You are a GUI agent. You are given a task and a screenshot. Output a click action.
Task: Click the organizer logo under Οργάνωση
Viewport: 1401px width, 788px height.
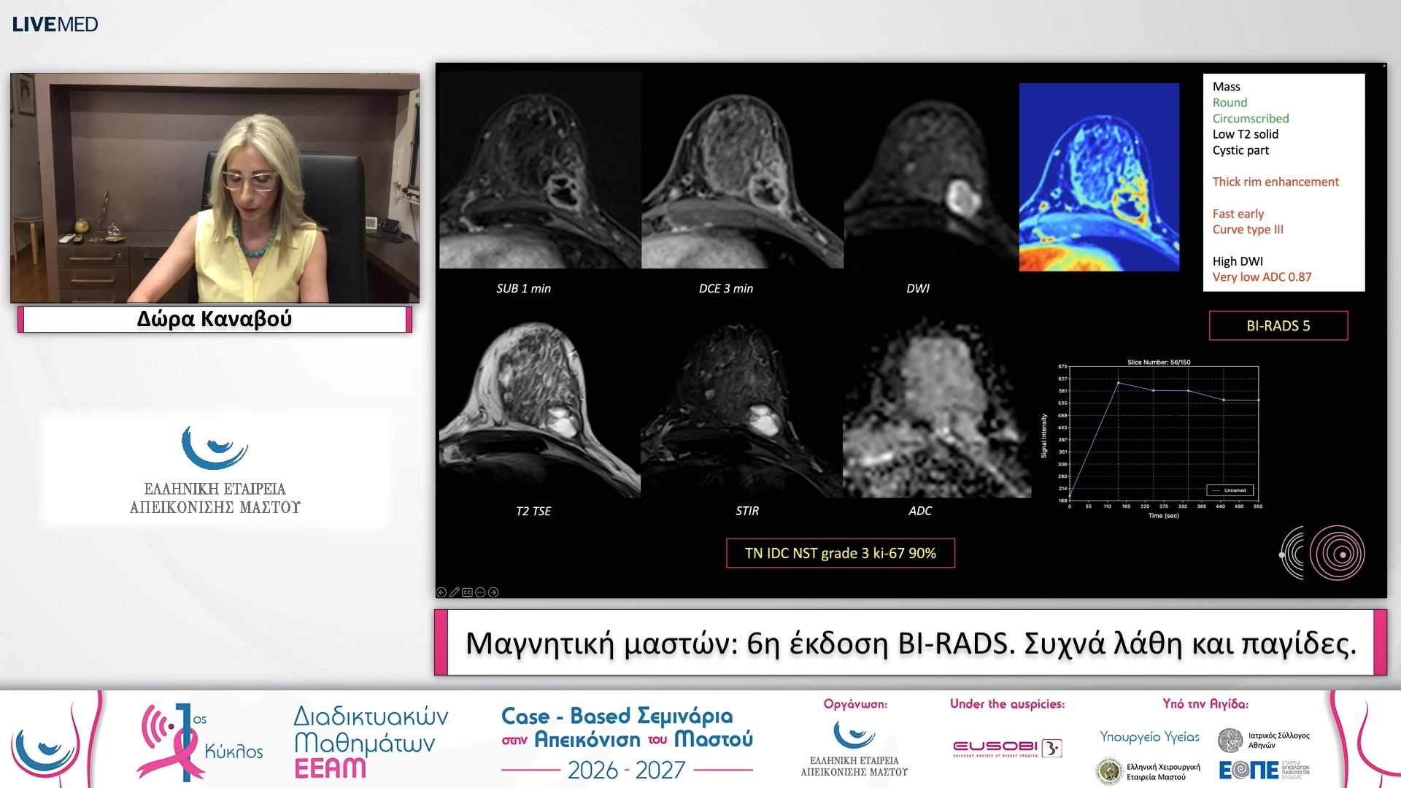(x=854, y=748)
